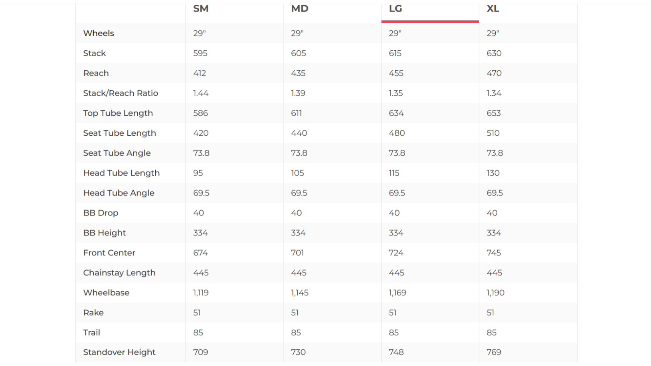The width and height of the screenshot is (651, 366).
Task: Select the BB Drop row label
Action: coord(101,213)
